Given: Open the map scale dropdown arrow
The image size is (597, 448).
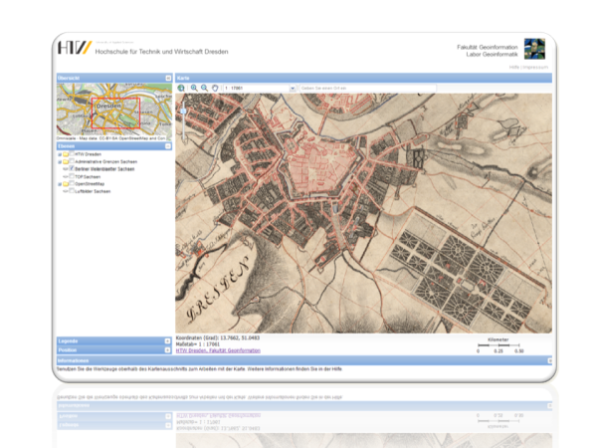Looking at the screenshot, I should point(293,89).
